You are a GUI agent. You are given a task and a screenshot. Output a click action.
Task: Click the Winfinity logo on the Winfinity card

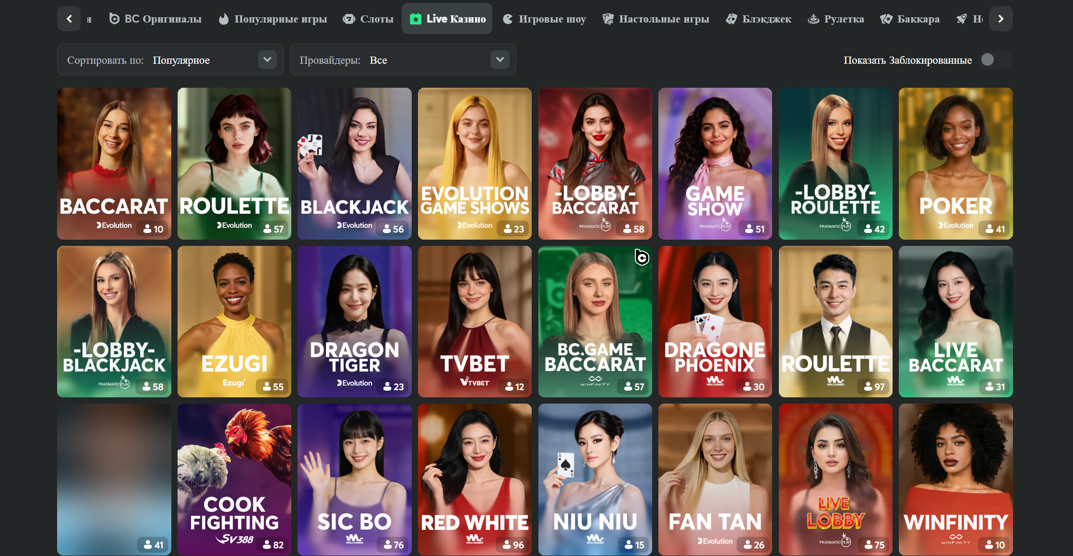click(x=955, y=539)
